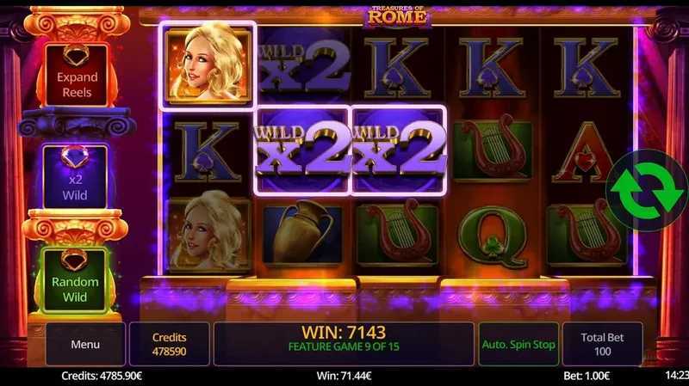The width and height of the screenshot is (689, 386).
Task: Click the harp symbol on the fourth reel
Action: coord(493,148)
